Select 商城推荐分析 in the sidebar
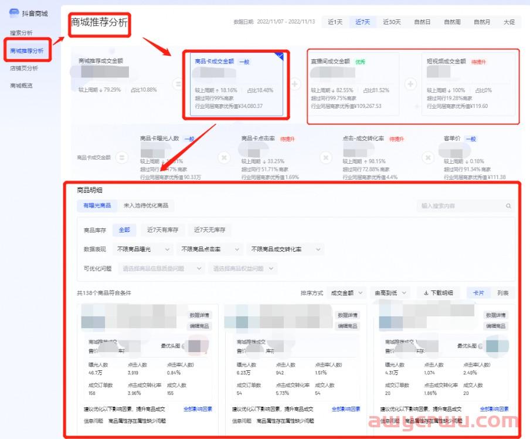Viewport: 530px width, 439px height. click(x=27, y=51)
